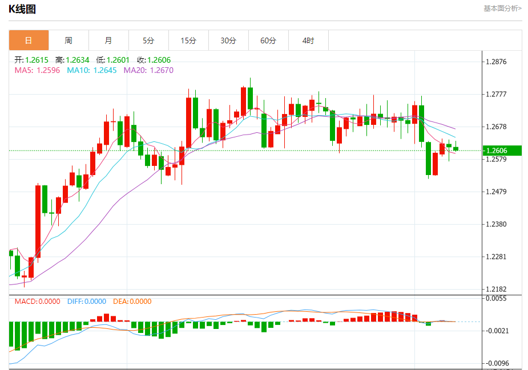Viewport: 528px width, 370px height.
Task: Select the 15分 timeframe tab
Action: [x=188, y=40]
